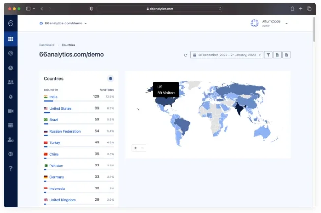
Task: Open the heatmaps flame icon in sidebar
Action: pos(11,96)
